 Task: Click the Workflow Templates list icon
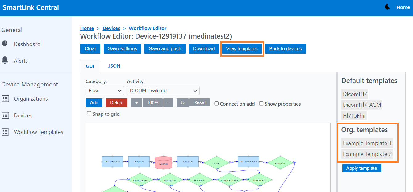tap(6, 132)
